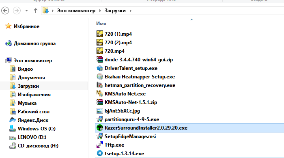Click the LENOVO (D:) drive icon

point(13,138)
